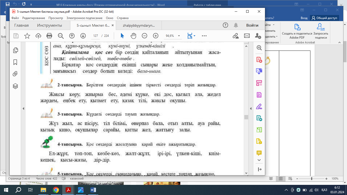Switch Word to Web Layout view icon
The height and width of the screenshot is (195, 347).
click(x=290, y=179)
